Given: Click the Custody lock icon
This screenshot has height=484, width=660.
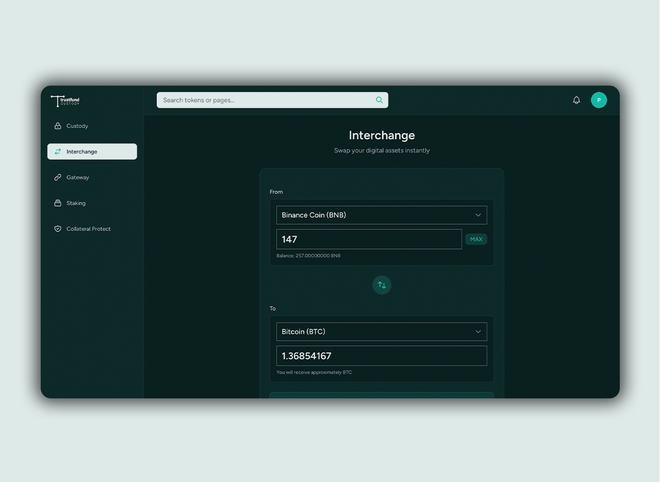Looking at the screenshot, I should 58,126.
